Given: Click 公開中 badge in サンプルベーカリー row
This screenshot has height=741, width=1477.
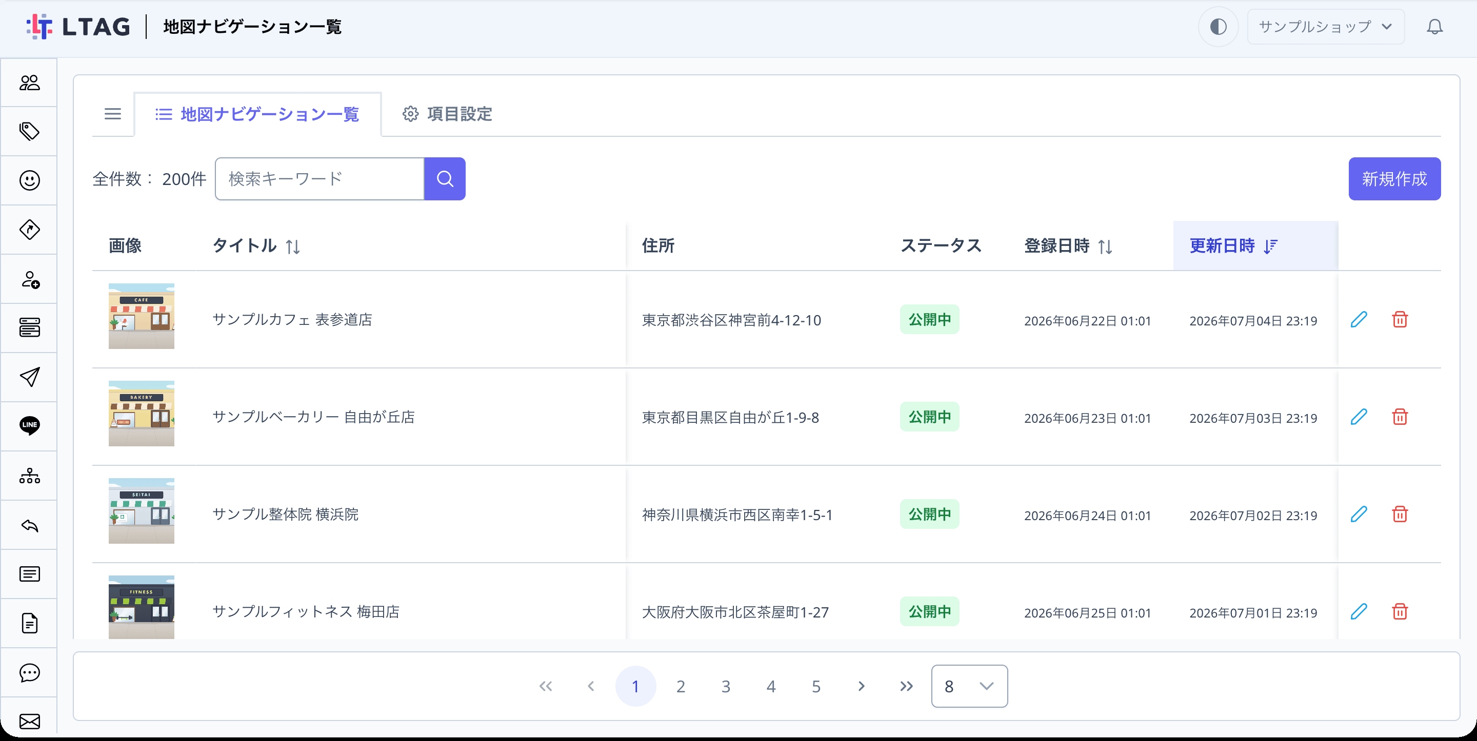Looking at the screenshot, I should click(929, 417).
